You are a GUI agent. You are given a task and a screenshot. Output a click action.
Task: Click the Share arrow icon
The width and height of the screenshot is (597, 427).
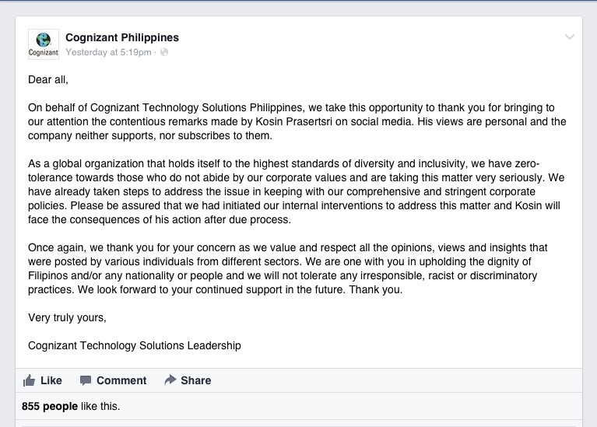170,380
